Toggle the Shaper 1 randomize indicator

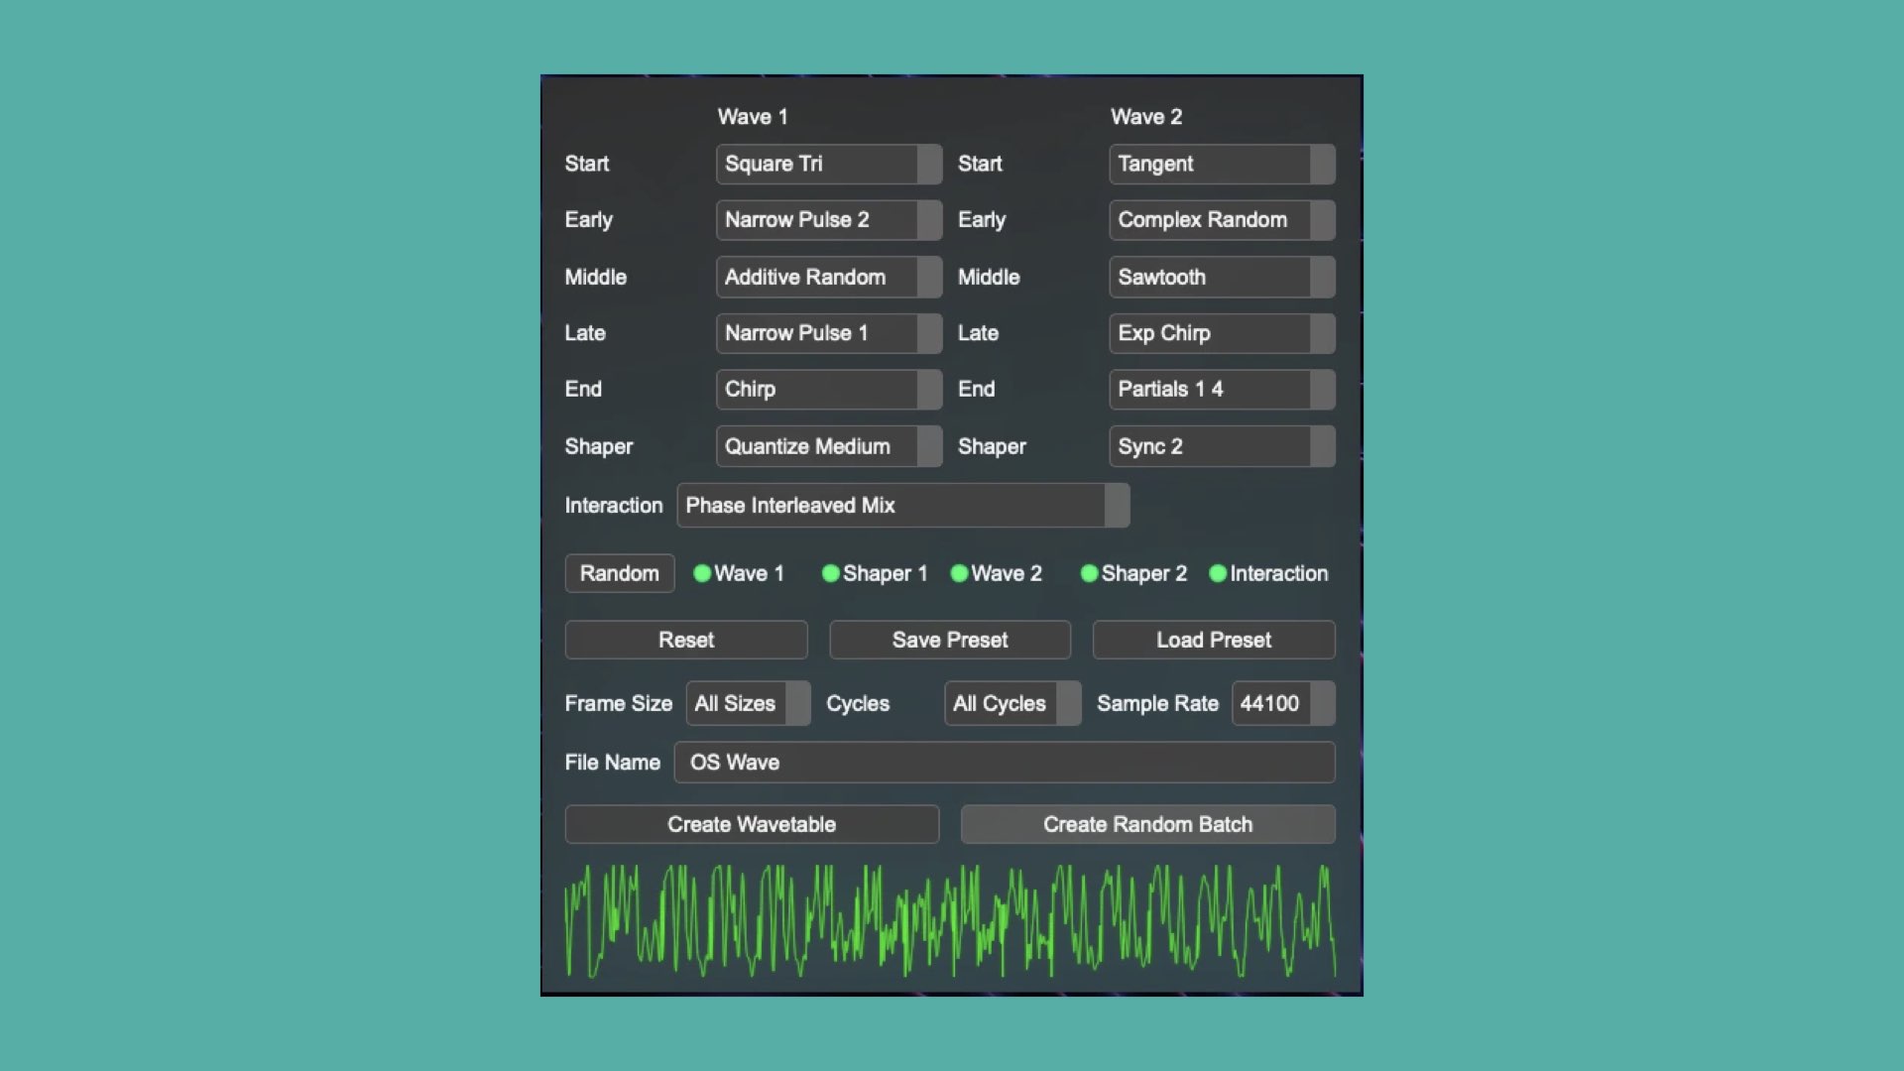pos(831,573)
